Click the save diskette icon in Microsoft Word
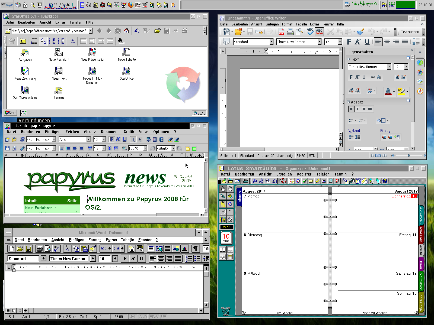This screenshot has width=434, height=325. tap(28, 249)
